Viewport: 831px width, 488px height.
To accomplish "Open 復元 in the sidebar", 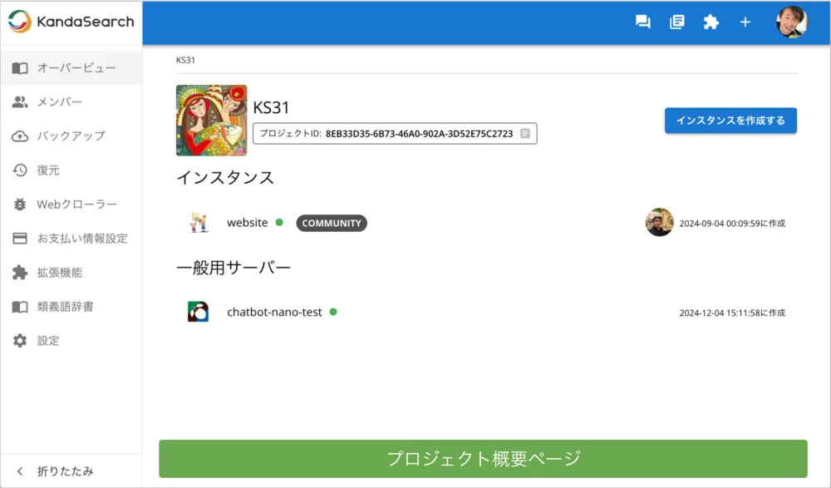I will (71, 170).
